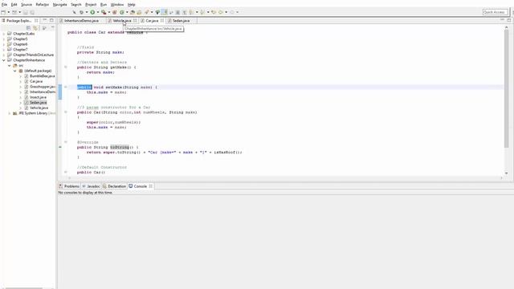The height and width of the screenshot is (289, 514).
Task: Open the File menu
Action: pyautogui.click(x=4, y=5)
